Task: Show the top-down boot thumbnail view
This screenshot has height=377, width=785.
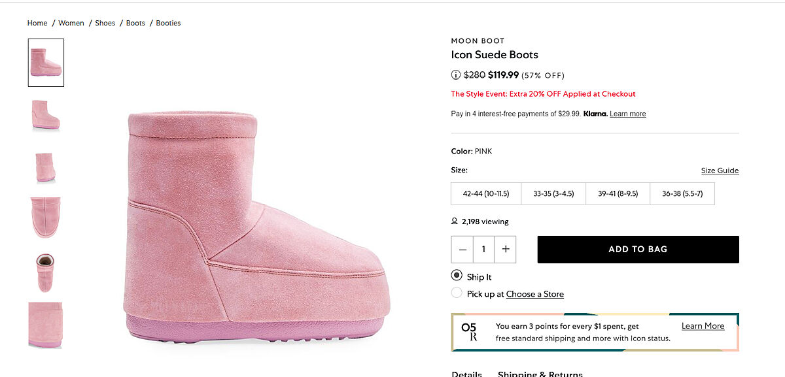Action: coord(46,272)
